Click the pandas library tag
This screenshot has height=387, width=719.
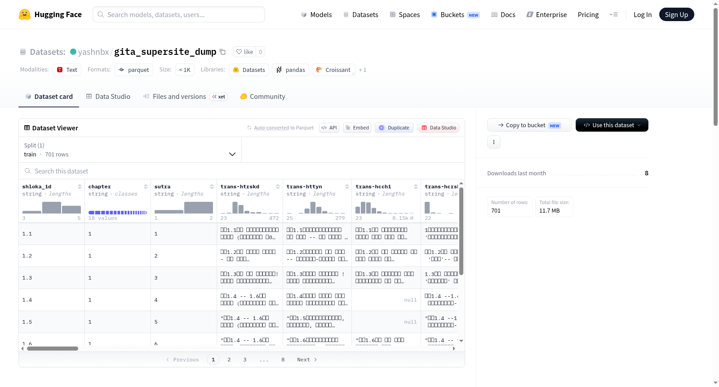(x=290, y=70)
